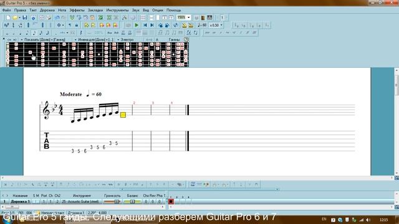
Task: Jump to the first bar with the rewind icon
Action: [145, 25]
